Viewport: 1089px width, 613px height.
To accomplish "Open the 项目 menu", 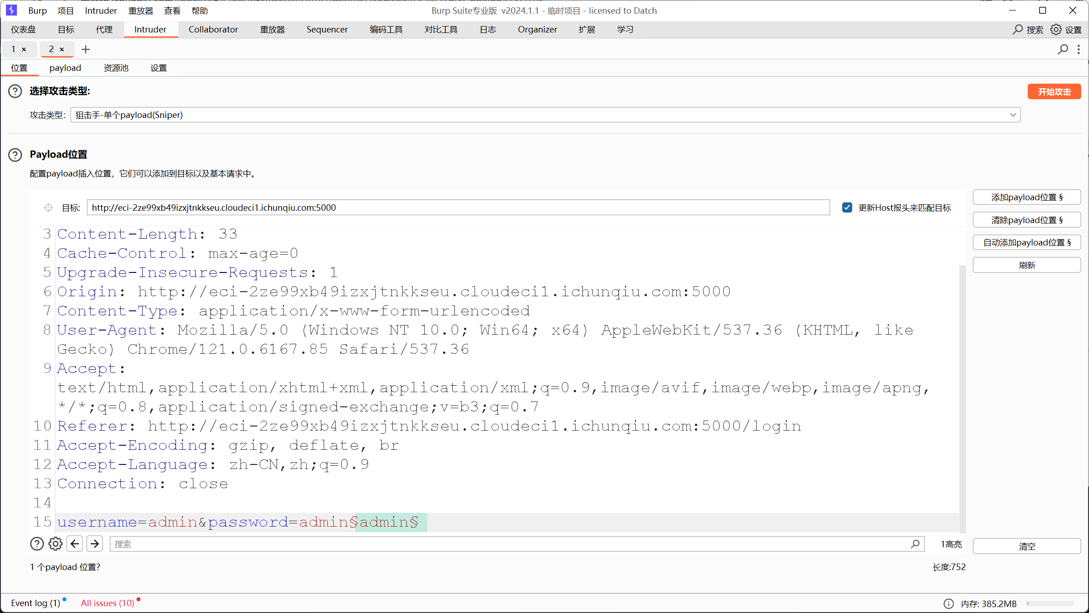I will click(x=65, y=11).
